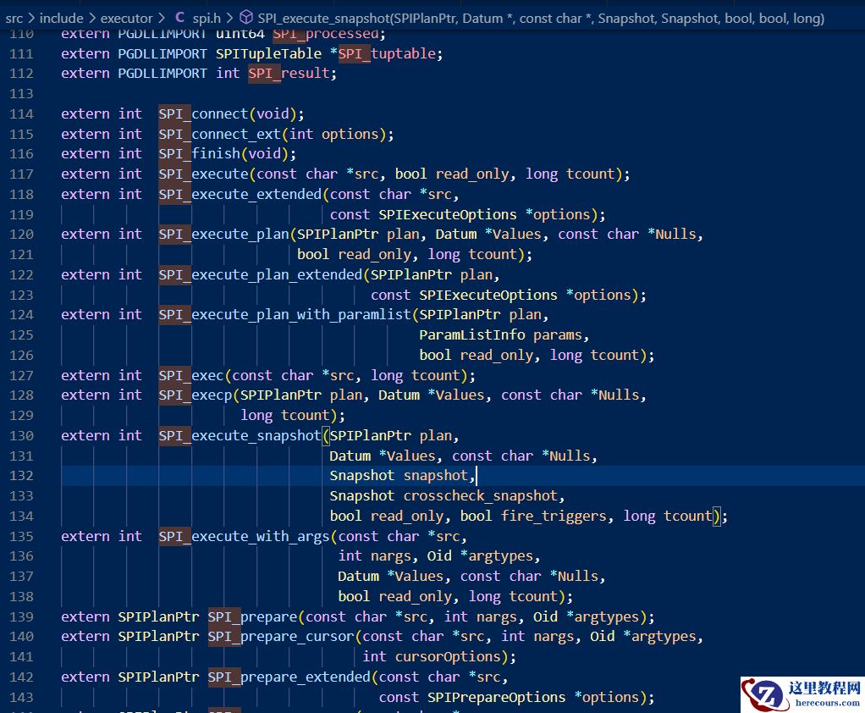Click line number 132 in the gutter

tap(23, 475)
